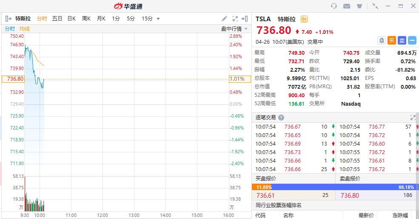Toggle the 均线 average line display
The height and width of the screenshot is (219, 419).
pyautogui.click(x=25, y=29)
